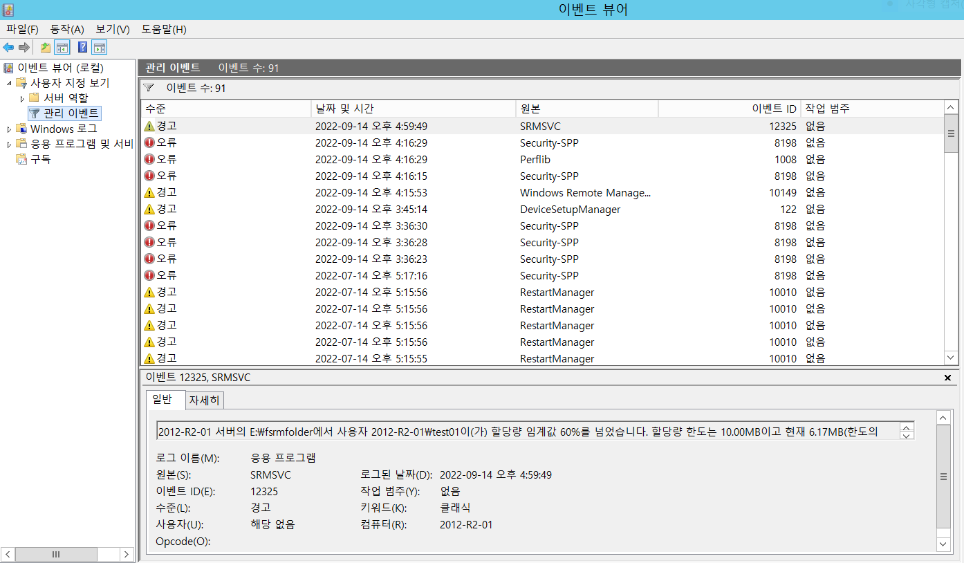Expand the 응용 프로그램 및 서비스 node

click(9, 144)
